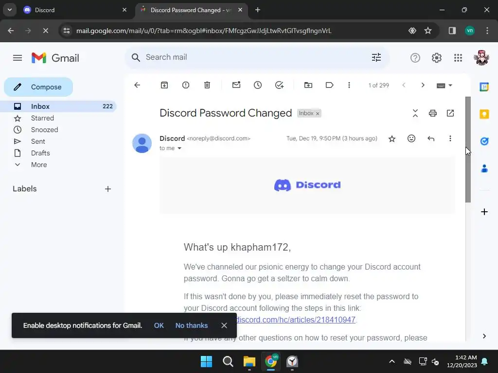This screenshot has height=373, width=498.
Task: Bookmark this page with star
Action: (x=428, y=31)
